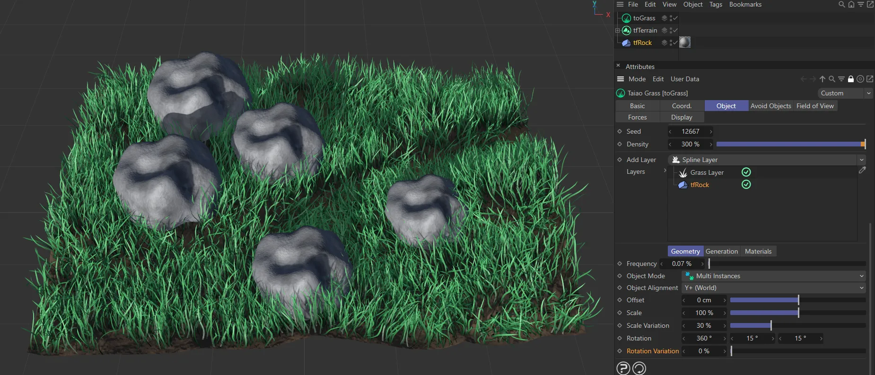Click the search icon in Attributes toolbar
This screenshot has height=375, width=875.
tap(832, 79)
